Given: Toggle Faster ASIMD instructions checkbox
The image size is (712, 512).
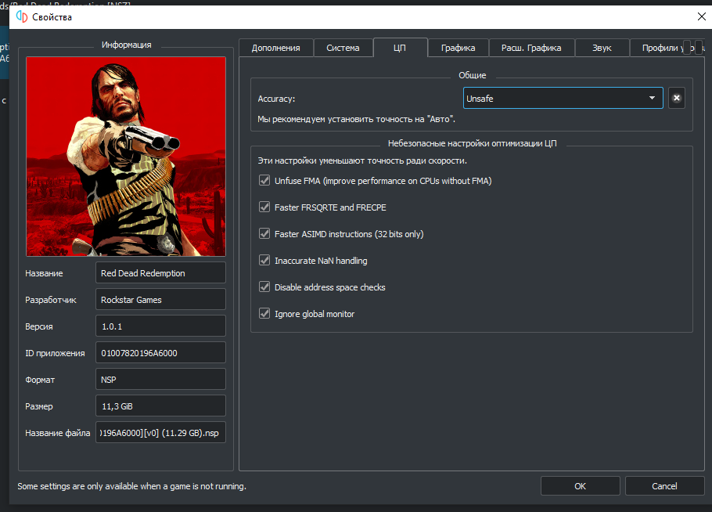Looking at the screenshot, I should [x=264, y=233].
